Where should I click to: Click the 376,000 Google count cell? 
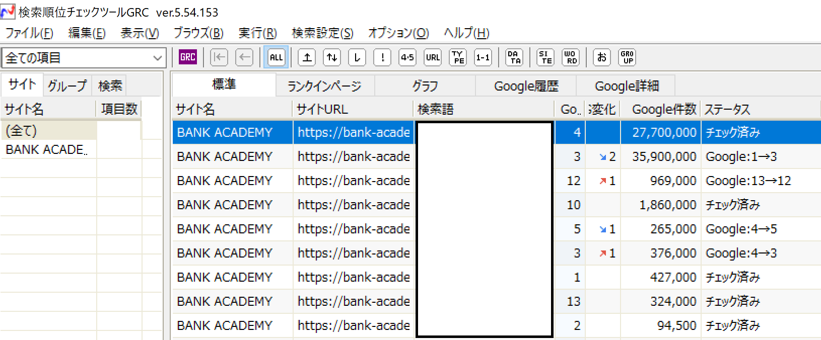(661, 253)
